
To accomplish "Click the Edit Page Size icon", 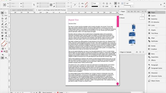I will (x=137, y=52).
